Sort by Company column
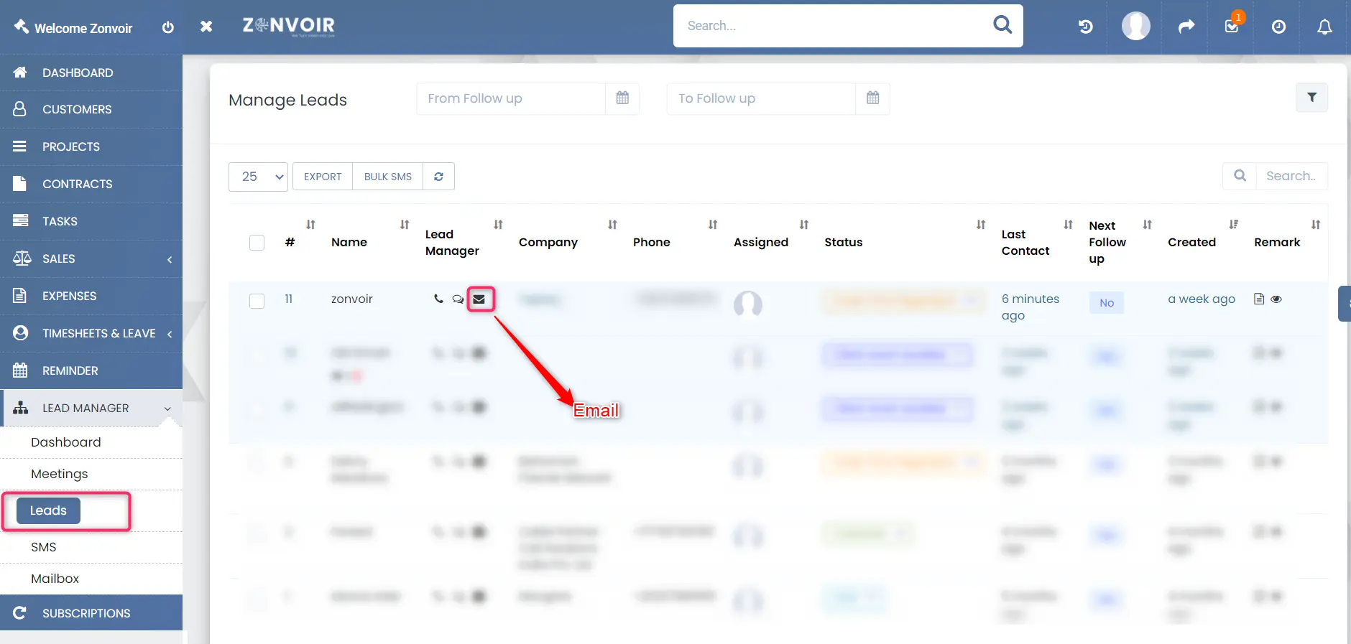This screenshot has width=1351, height=644. tap(612, 225)
